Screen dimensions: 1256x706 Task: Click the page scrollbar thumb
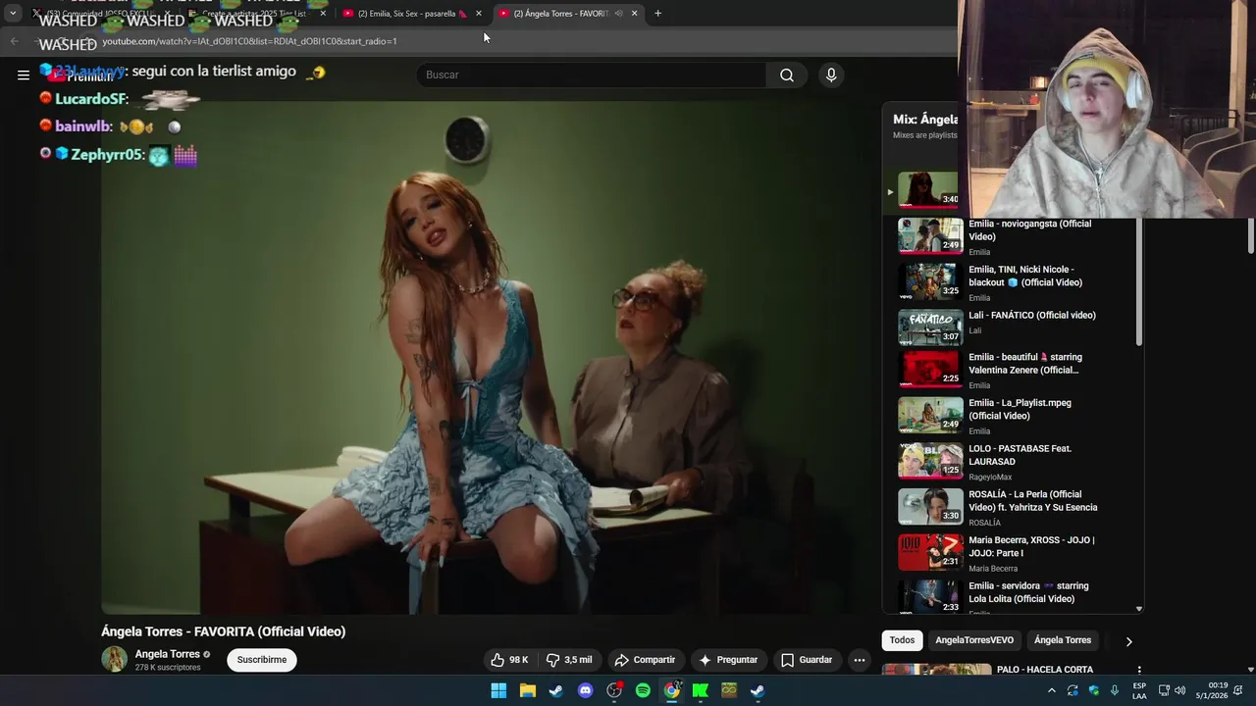click(1250, 235)
